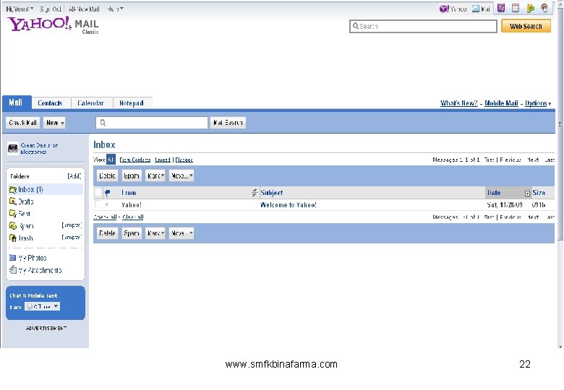This screenshot has width=564, height=390.
Task: Click the Mail envelope icon in the top bar
Action: (x=476, y=9)
